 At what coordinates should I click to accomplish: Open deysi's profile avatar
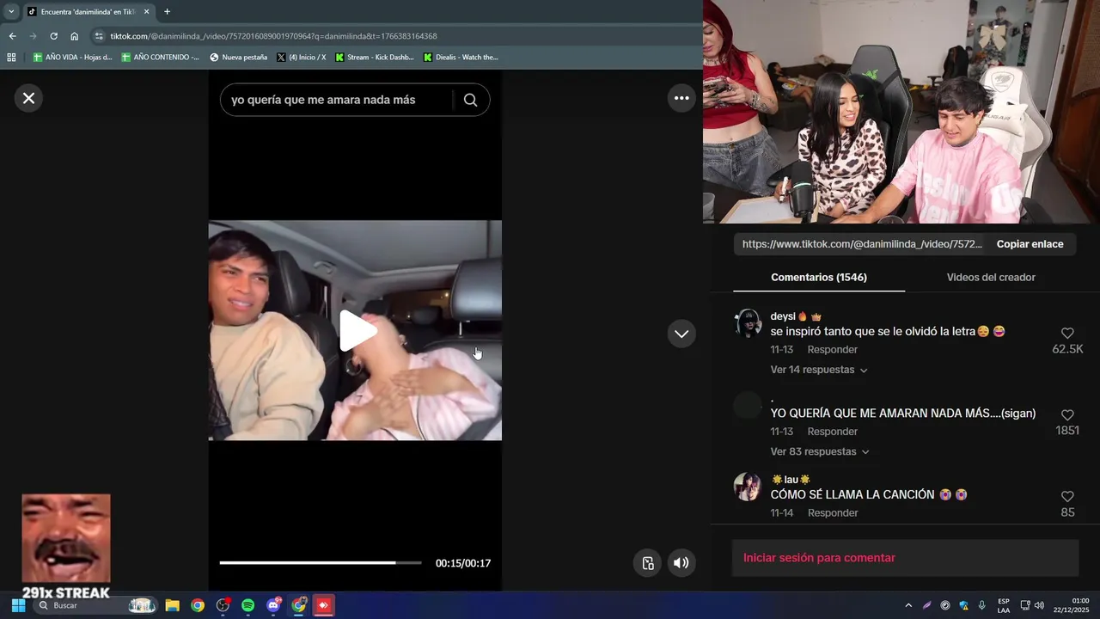tap(748, 323)
